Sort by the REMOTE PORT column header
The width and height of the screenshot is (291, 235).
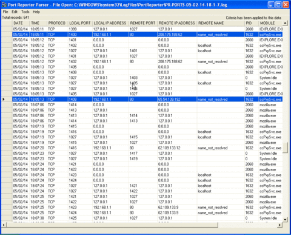tap(143, 23)
